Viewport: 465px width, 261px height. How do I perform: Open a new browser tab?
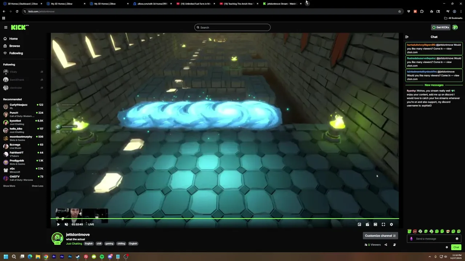pos(307,4)
